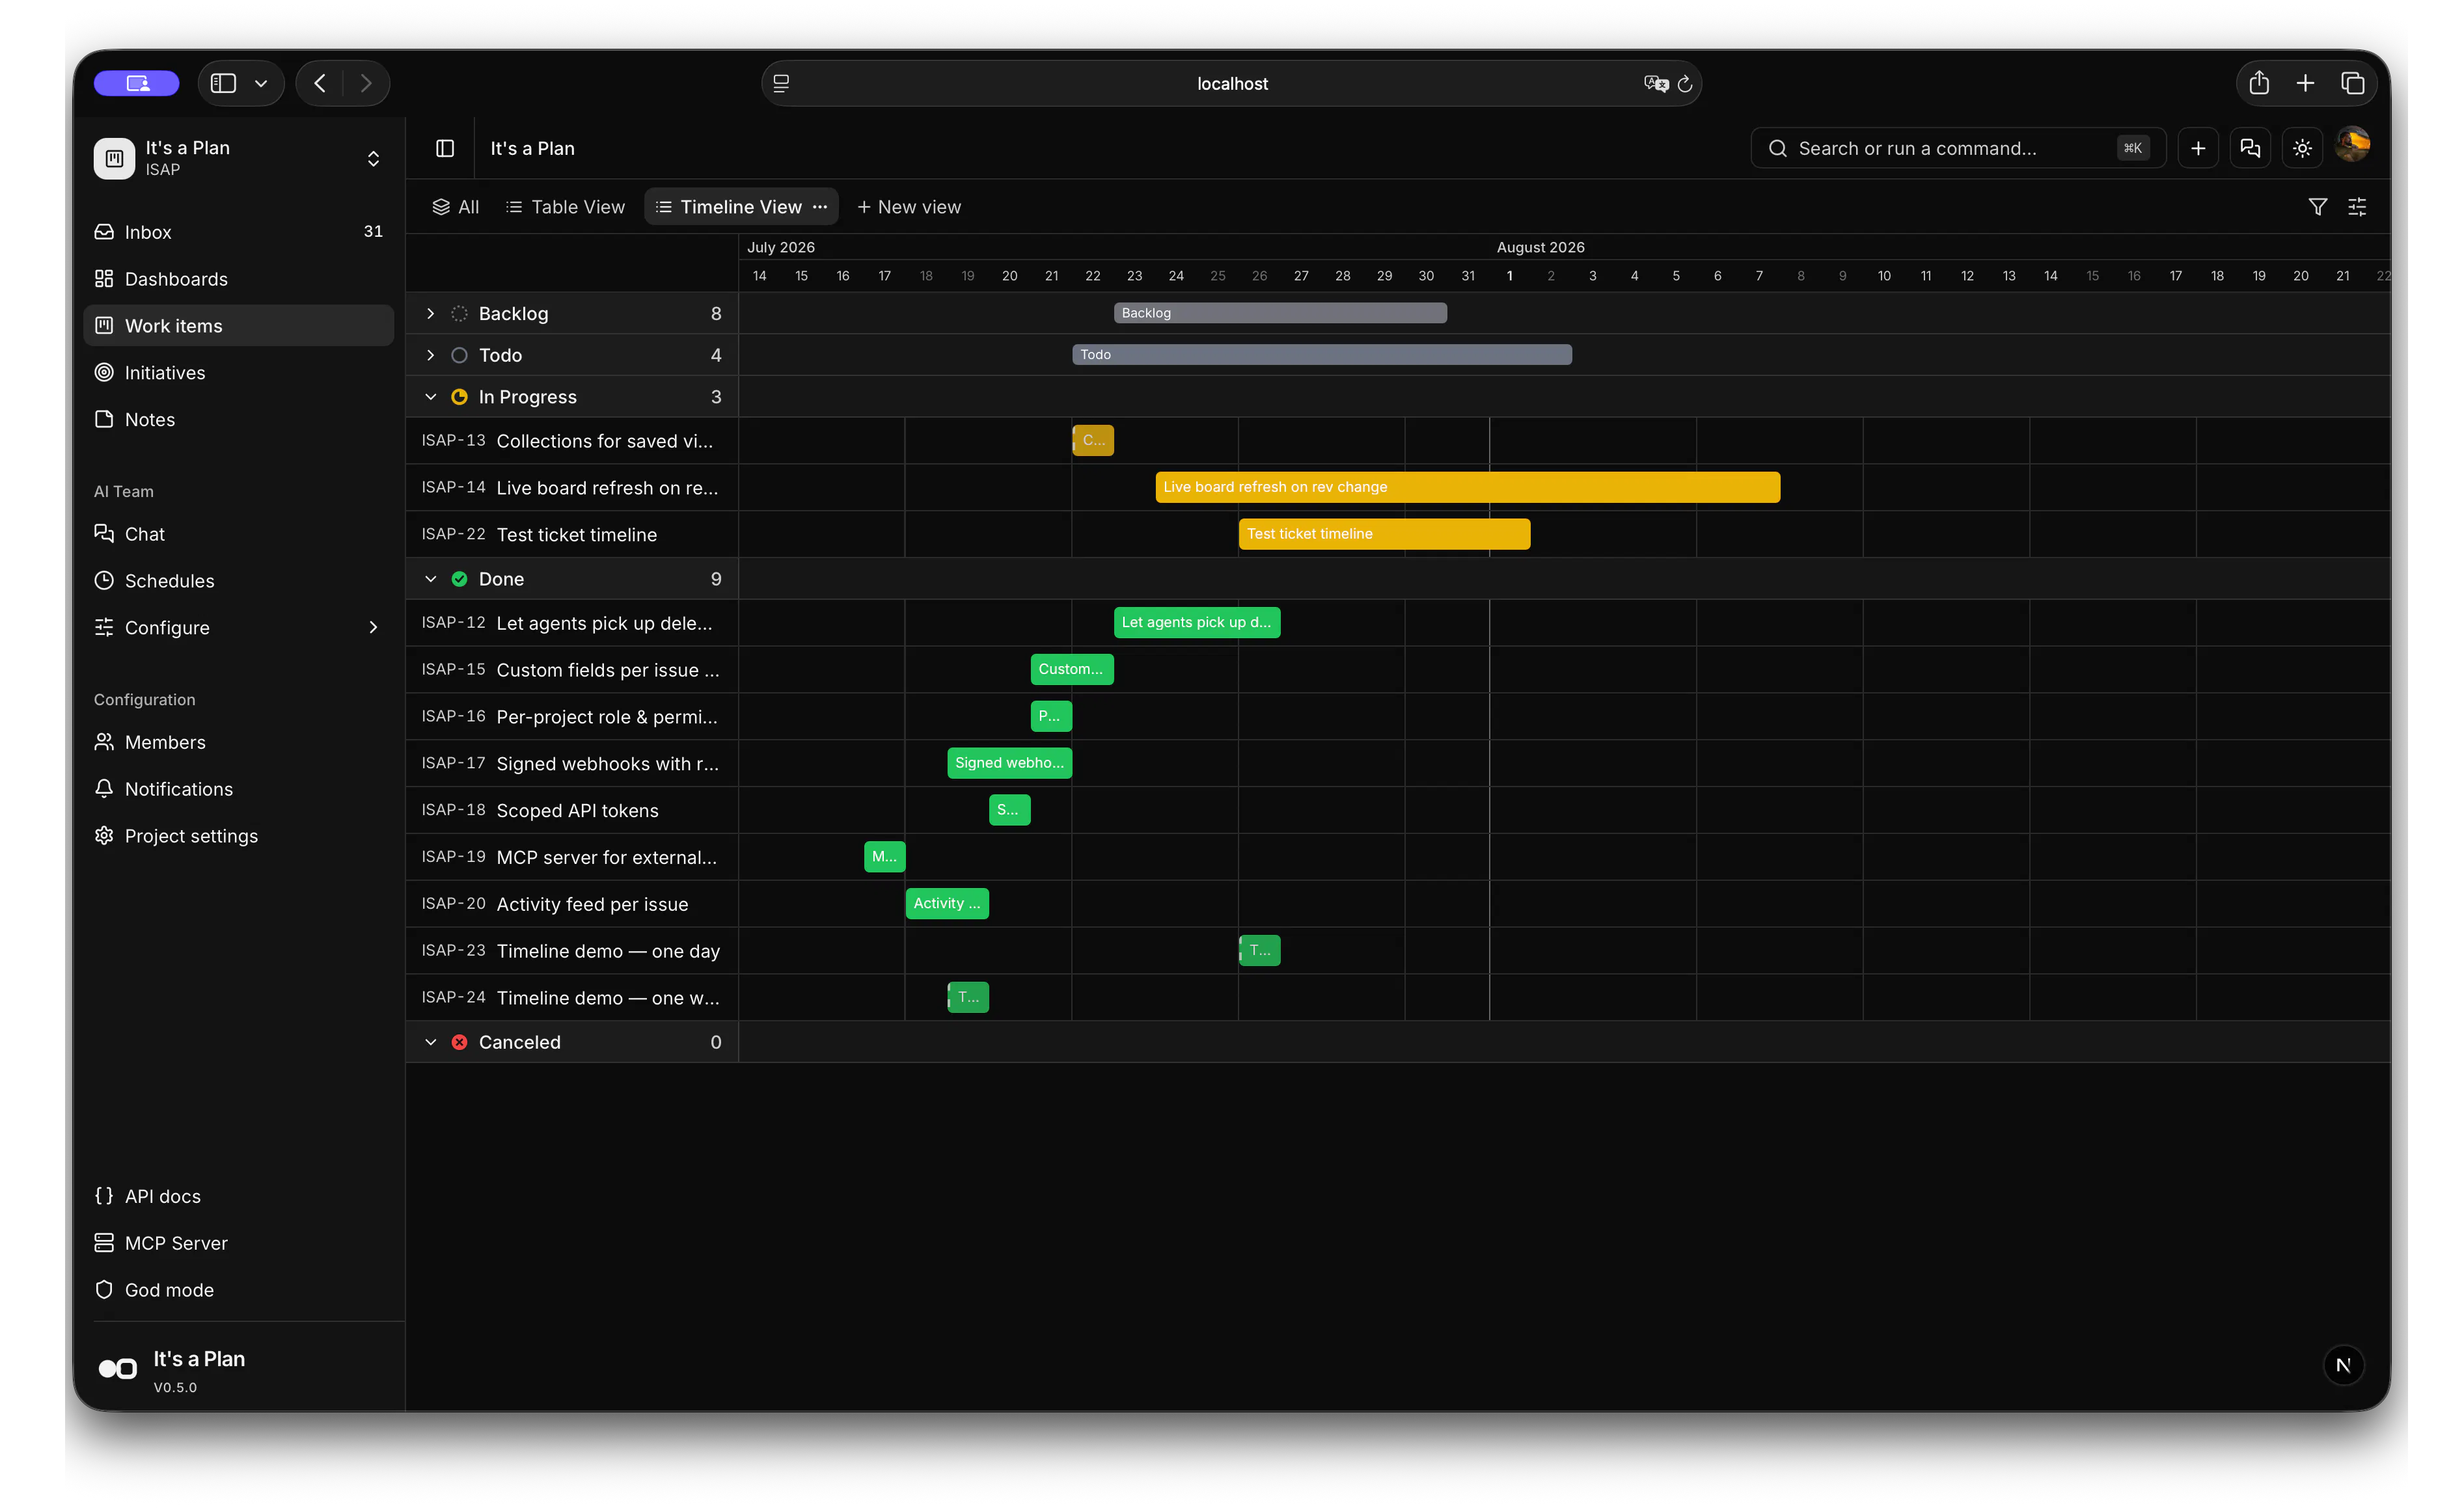
Task: Focus the Search or run a command field
Action: pos(1958,148)
